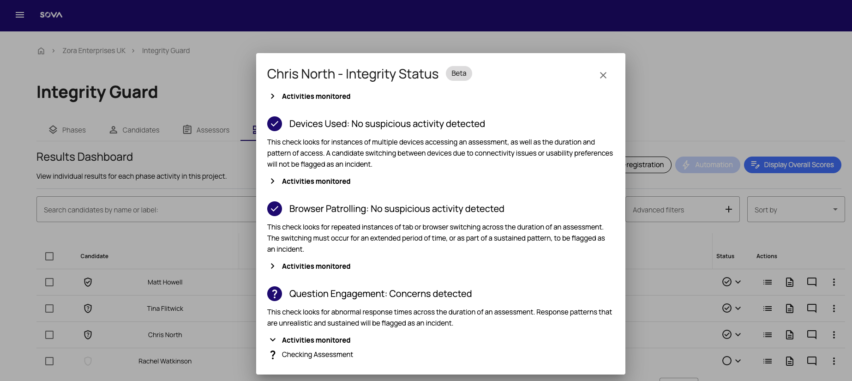Open more actions for Tina Flitwick

click(834, 308)
